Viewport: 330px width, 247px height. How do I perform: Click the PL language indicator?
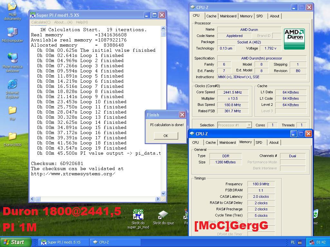pos(293,242)
